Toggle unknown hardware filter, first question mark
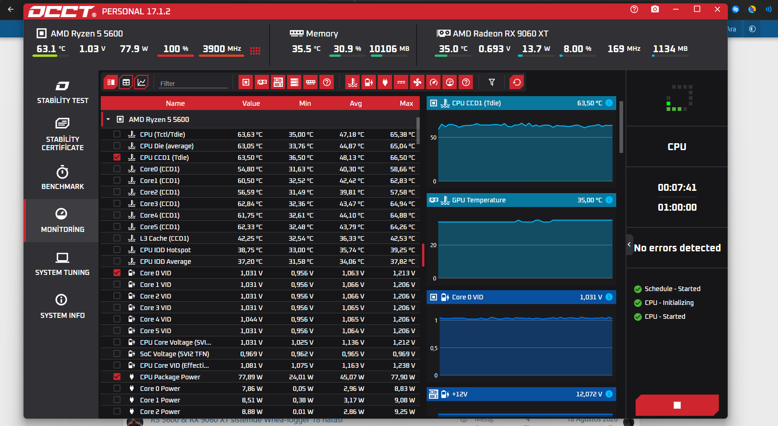 (x=327, y=82)
